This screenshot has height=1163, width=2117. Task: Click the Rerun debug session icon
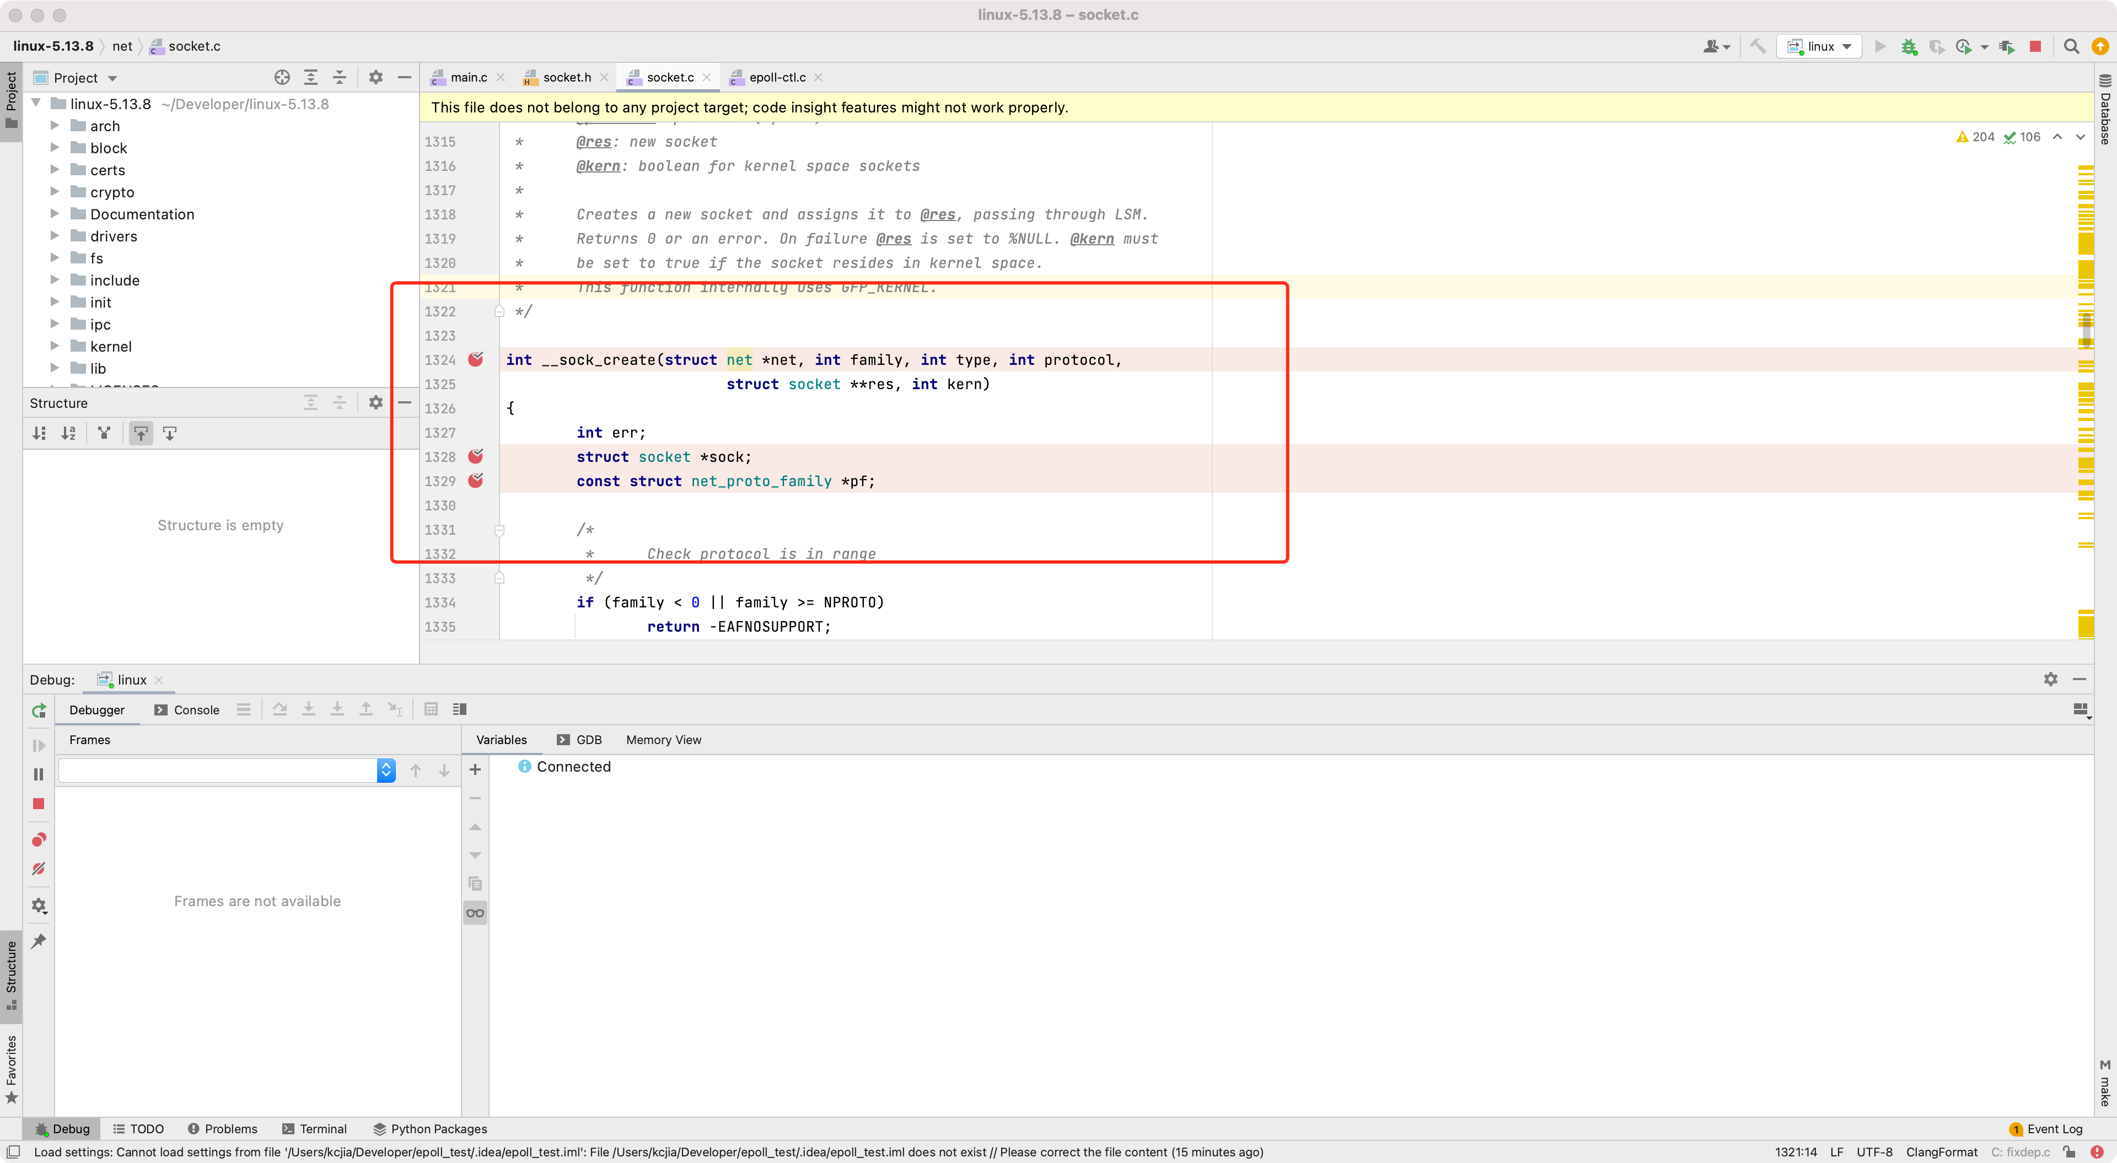[39, 710]
